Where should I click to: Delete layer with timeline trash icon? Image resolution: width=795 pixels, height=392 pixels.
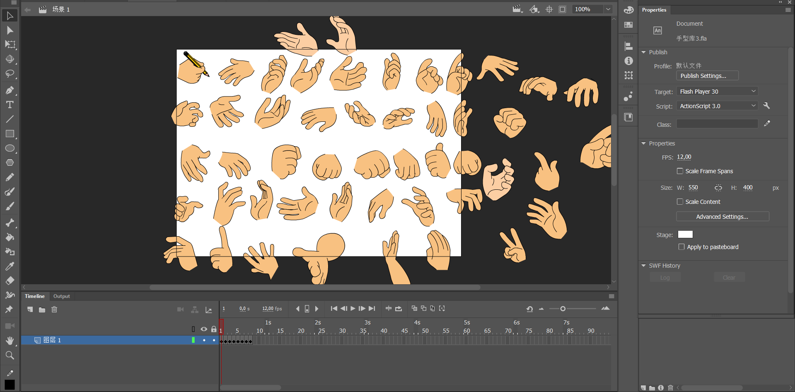pyautogui.click(x=54, y=310)
